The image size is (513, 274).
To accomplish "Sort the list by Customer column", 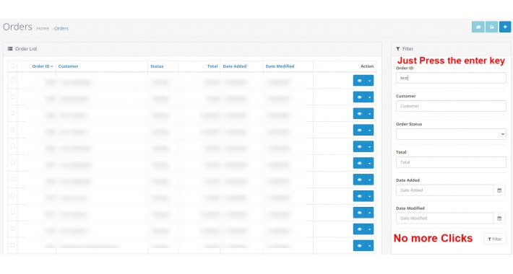I will coord(68,66).
